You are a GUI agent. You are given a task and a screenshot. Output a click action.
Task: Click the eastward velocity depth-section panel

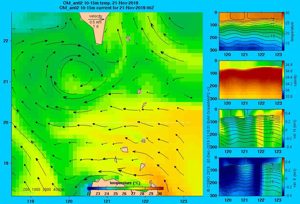250,177
